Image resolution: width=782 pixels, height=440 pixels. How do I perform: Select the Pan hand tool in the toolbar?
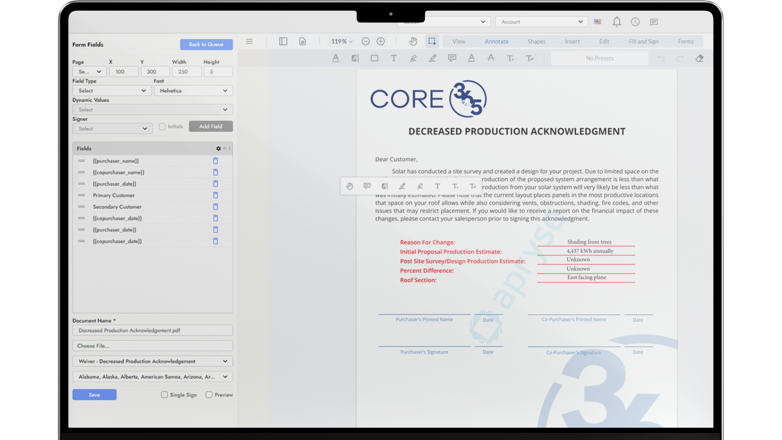[413, 41]
